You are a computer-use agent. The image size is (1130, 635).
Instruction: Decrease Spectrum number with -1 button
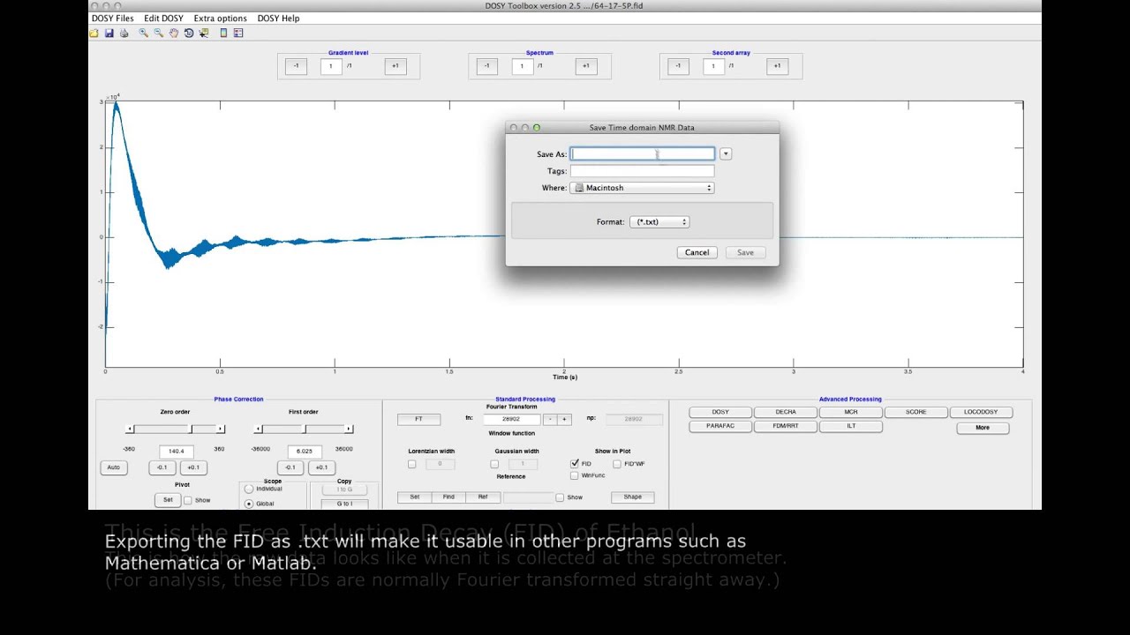click(x=486, y=65)
